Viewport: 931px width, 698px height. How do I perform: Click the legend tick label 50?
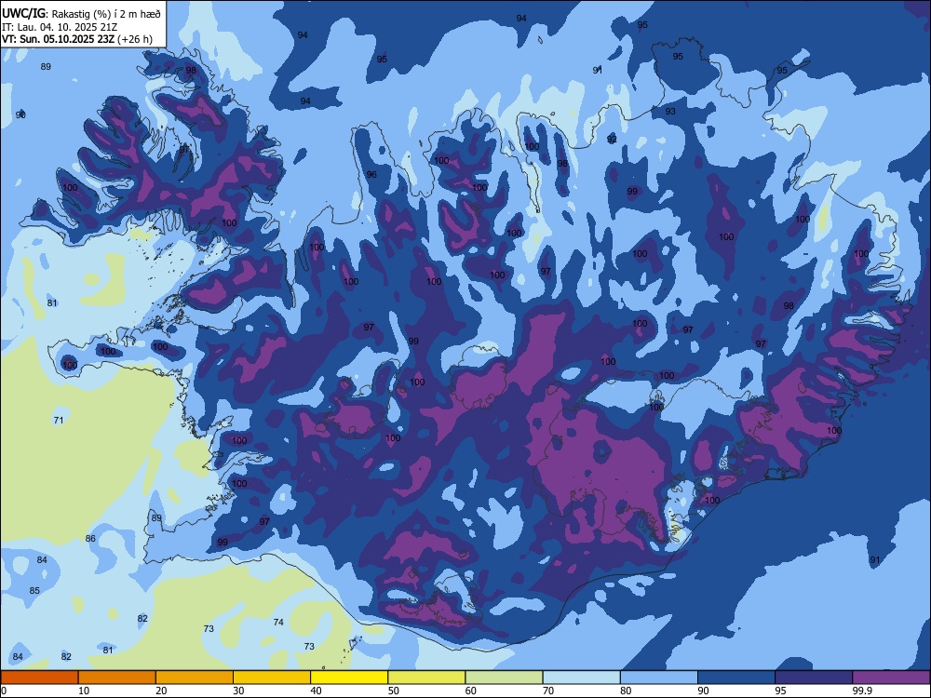pos(394,691)
